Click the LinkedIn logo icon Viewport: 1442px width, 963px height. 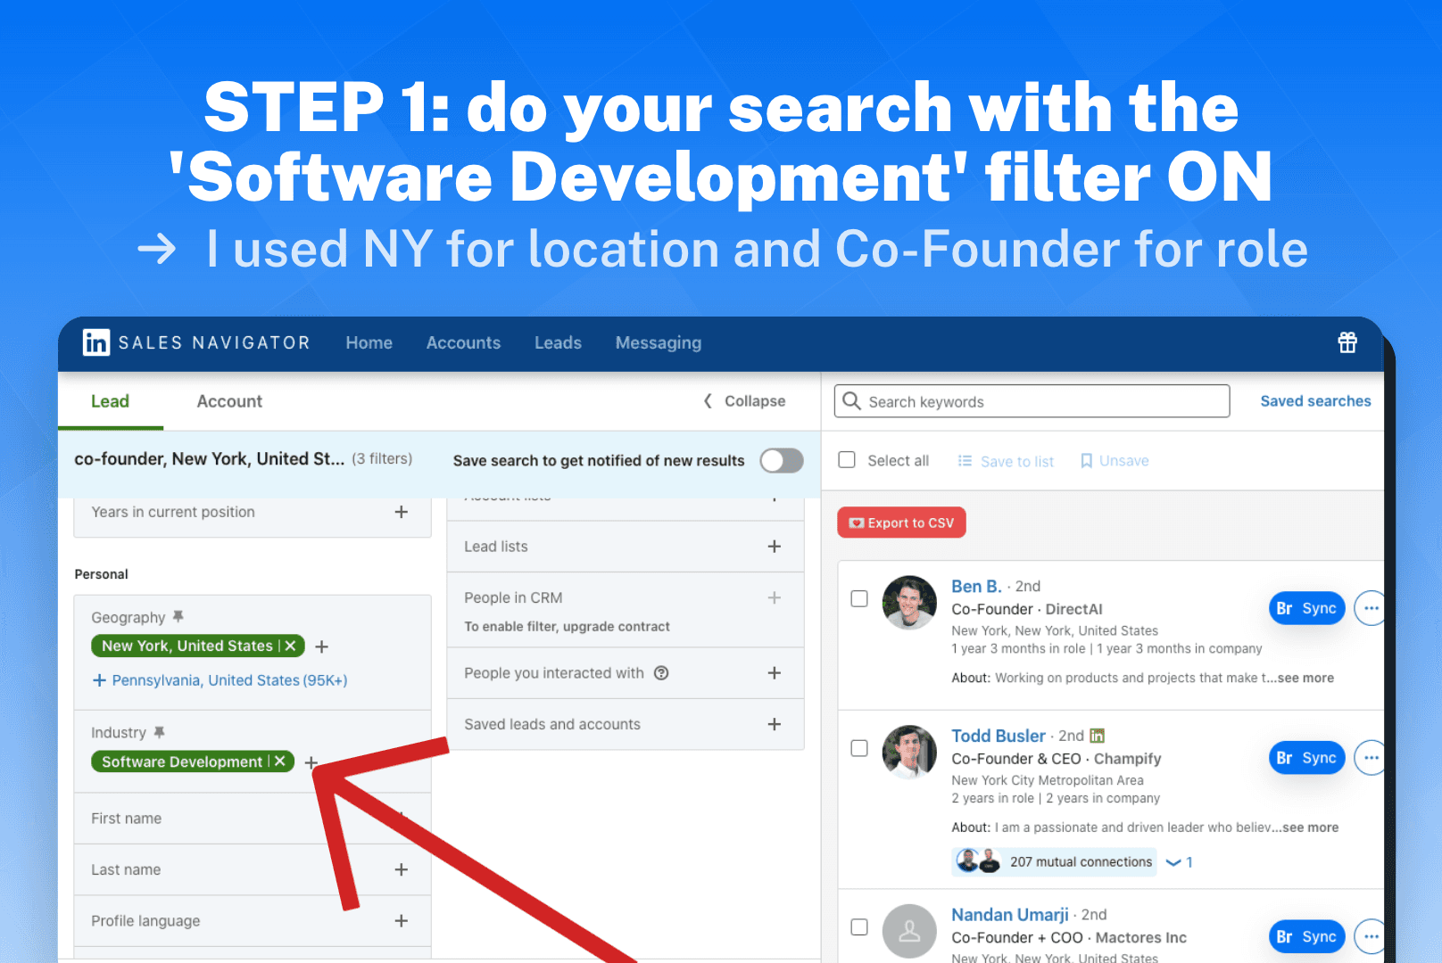96,342
